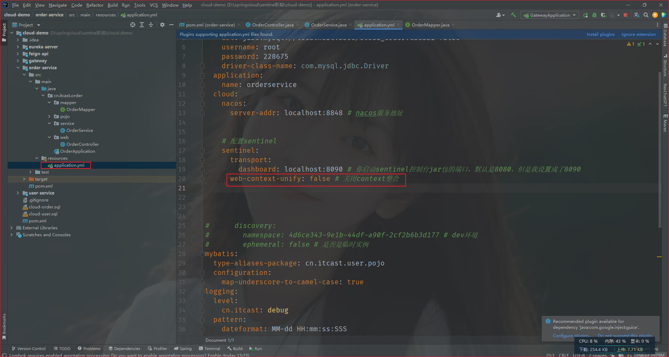The image size is (669, 357).
Task: Open the Structure tool window
Action: [x=665, y=65]
